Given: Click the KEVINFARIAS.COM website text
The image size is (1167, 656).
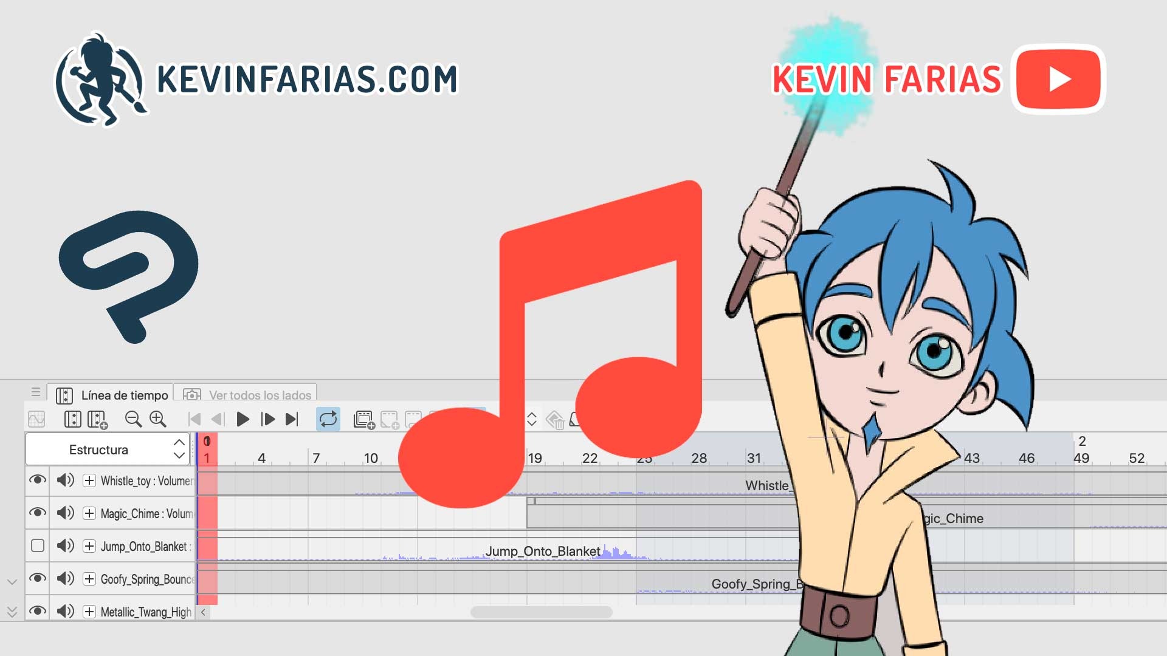Looking at the screenshot, I should (307, 80).
